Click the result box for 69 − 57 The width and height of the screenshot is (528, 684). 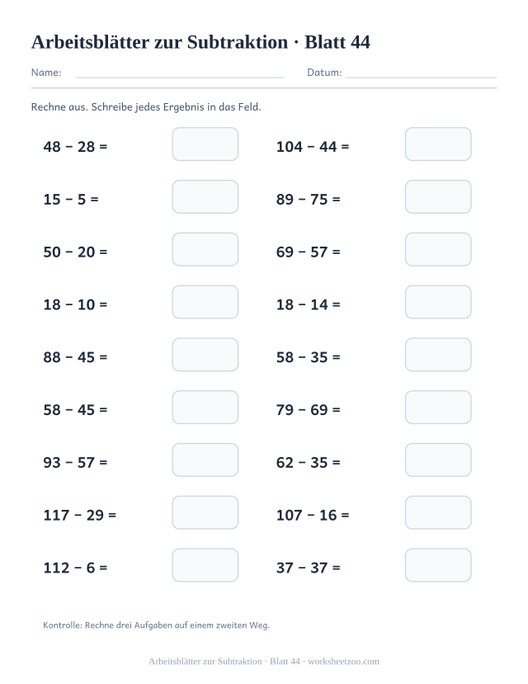(x=438, y=249)
